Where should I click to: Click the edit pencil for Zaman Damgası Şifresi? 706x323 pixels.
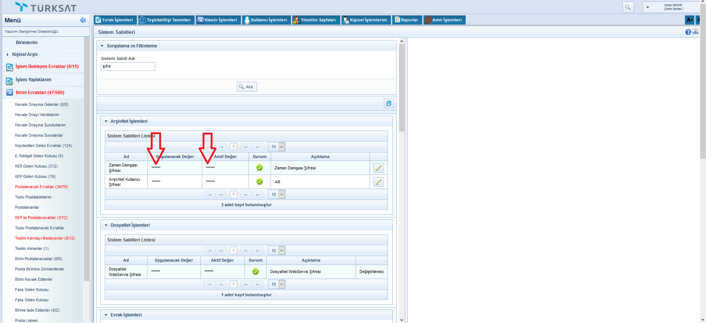point(378,168)
